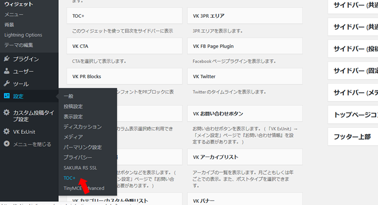Click text Twitter のタイムラインを表示します。
The image size is (378, 205).
pos(230,92)
